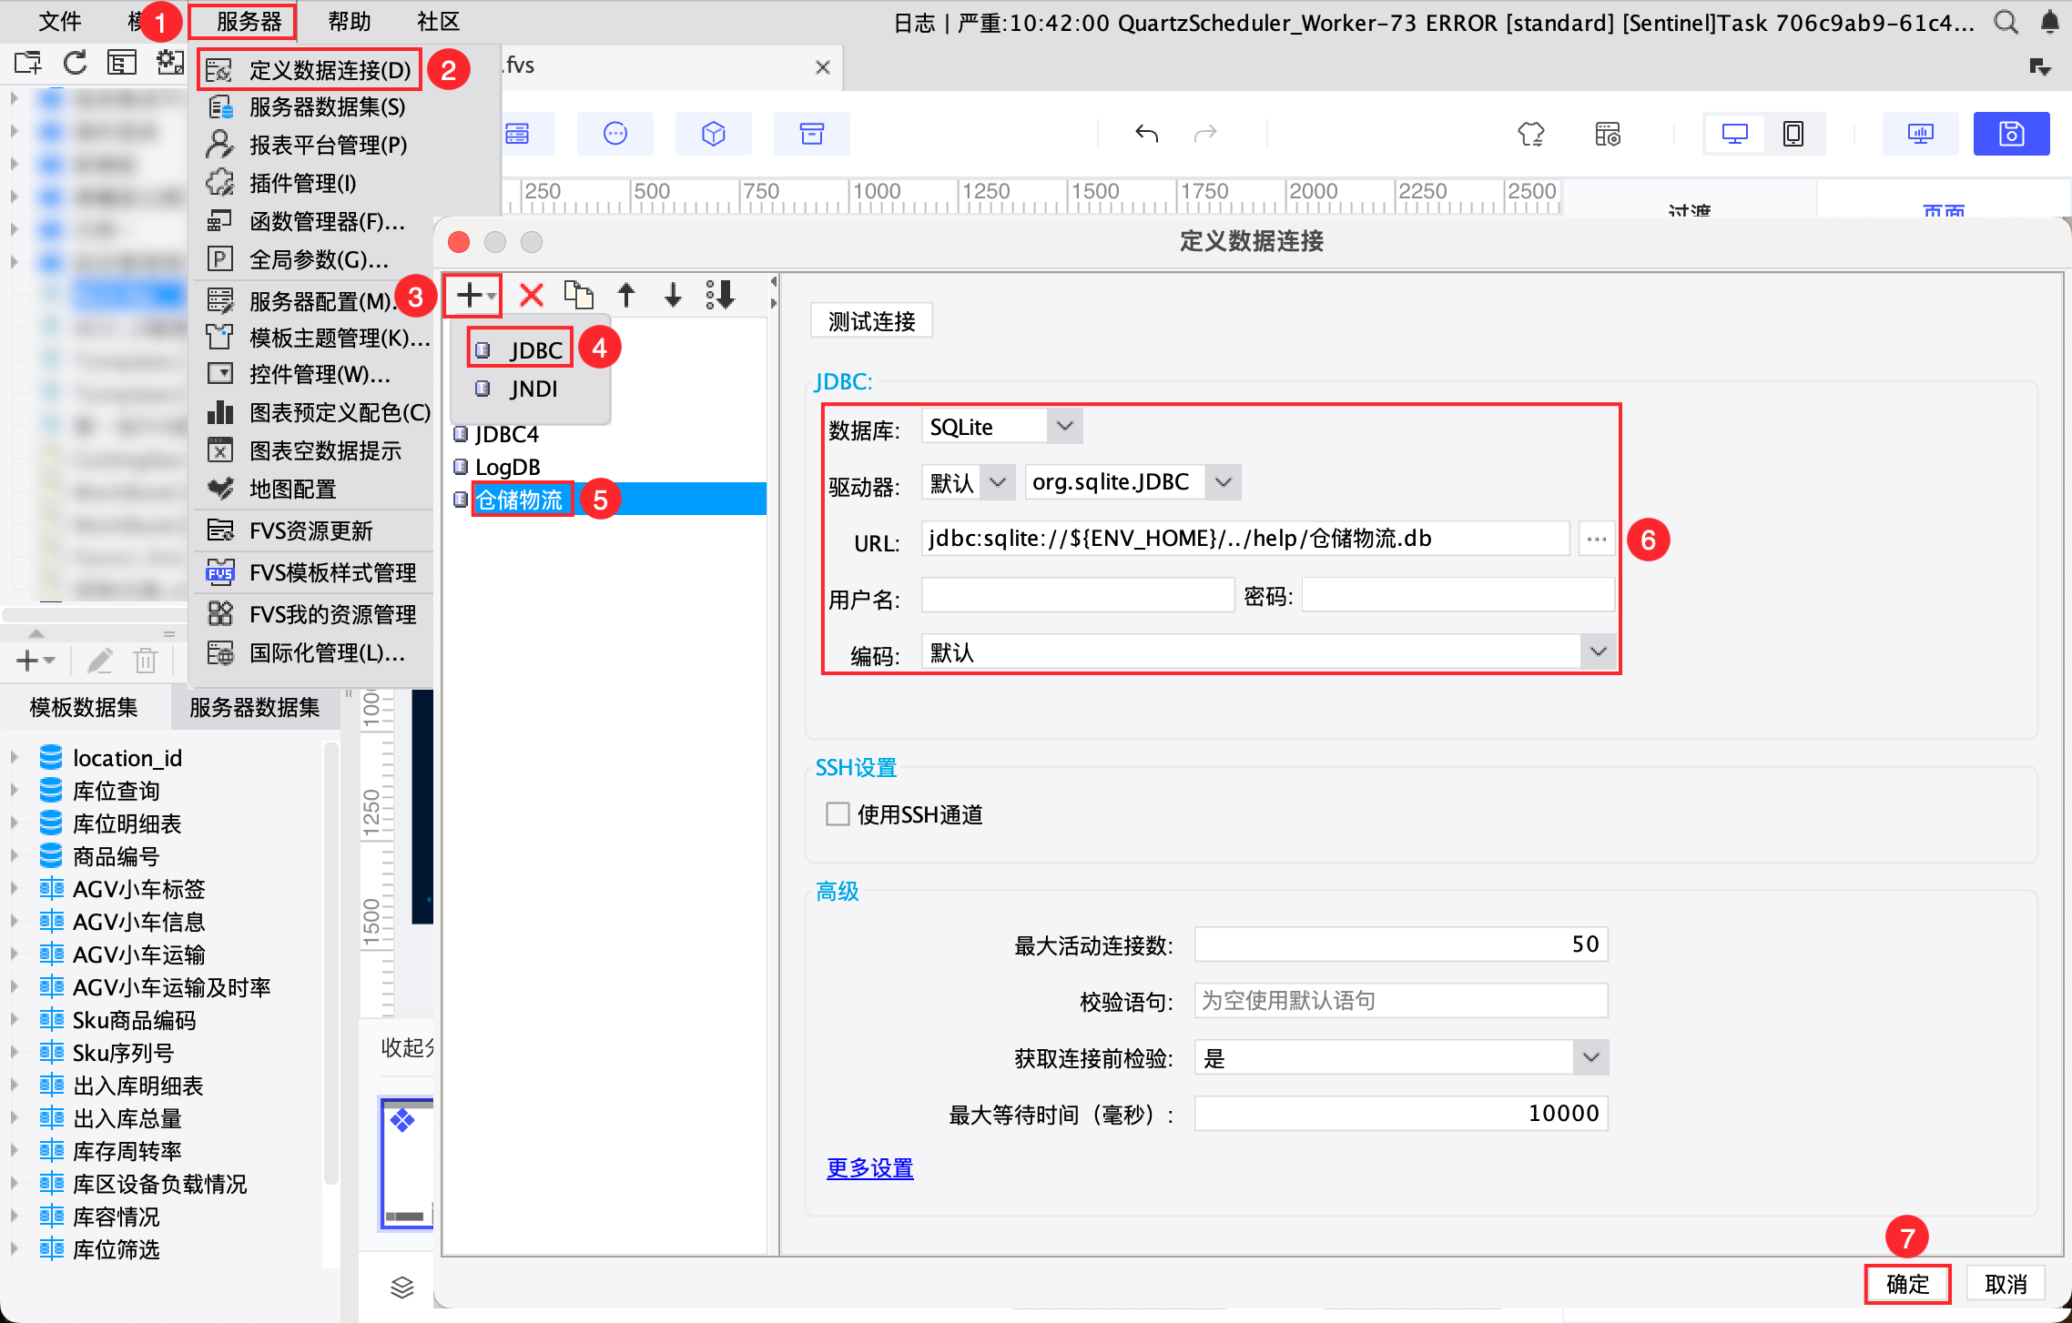Open notification bell icon
The height and width of the screenshot is (1323, 2072).
point(2049,22)
